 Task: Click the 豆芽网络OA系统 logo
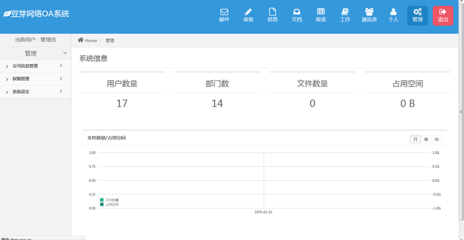tap(36, 14)
